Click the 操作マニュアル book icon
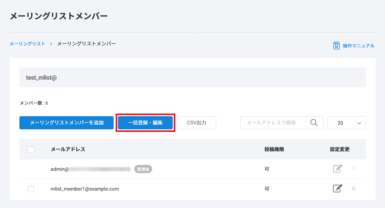The width and height of the screenshot is (385, 208). pos(336,46)
